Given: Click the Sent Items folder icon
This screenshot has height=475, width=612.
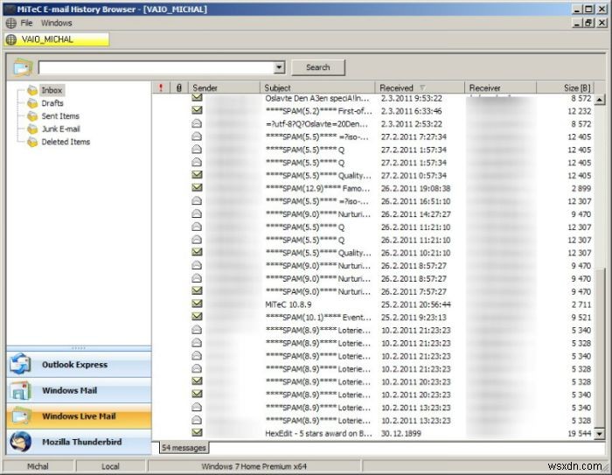Looking at the screenshot, I should (x=32, y=116).
